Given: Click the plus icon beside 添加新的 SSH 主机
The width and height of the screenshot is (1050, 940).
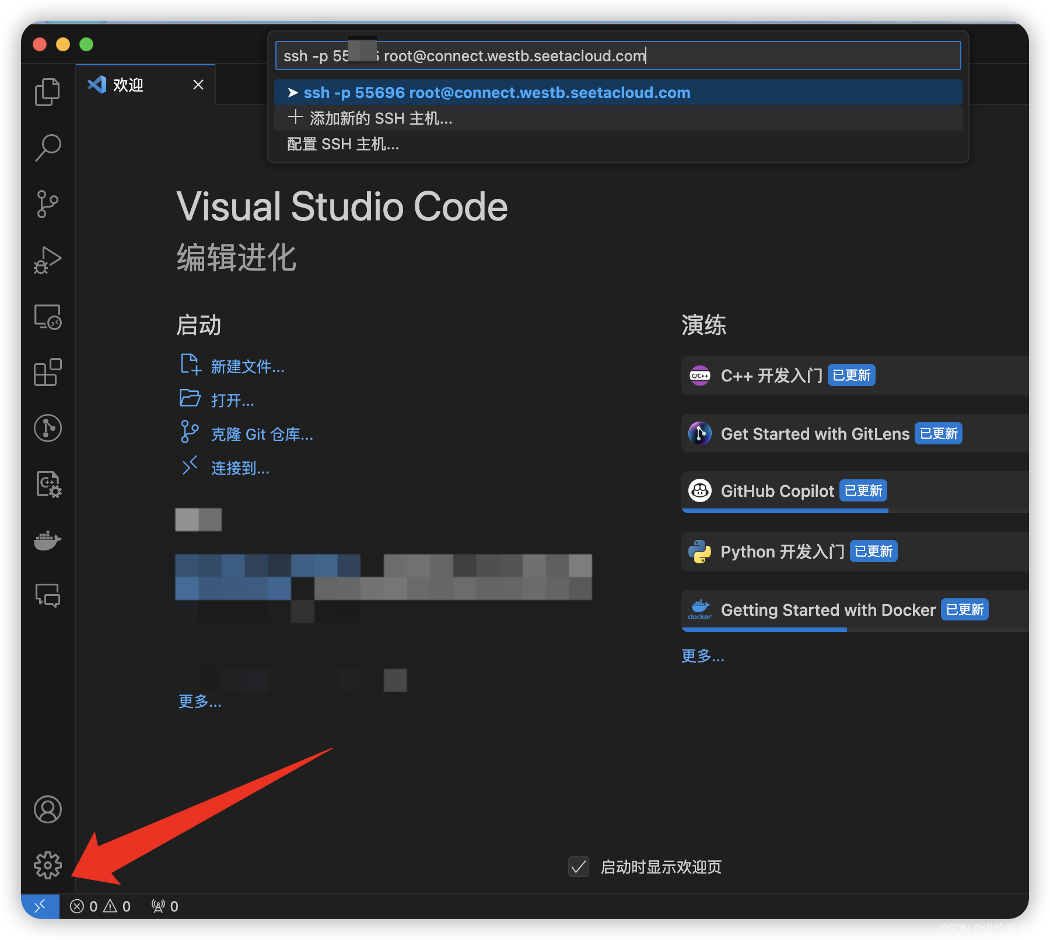Looking at the screenshot, I should click(295, 117).
